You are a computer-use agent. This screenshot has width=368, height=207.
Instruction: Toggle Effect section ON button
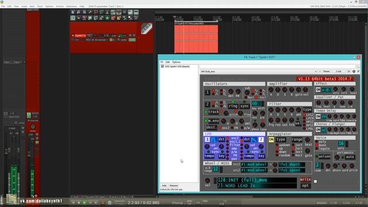pyautogui.click(x=318, y=90)
